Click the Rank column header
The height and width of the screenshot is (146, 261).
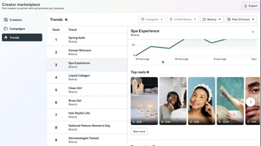pyautogui.click(x=56, y=30)
